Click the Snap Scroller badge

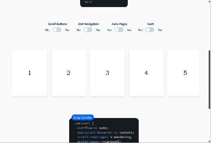coord(82,118)
